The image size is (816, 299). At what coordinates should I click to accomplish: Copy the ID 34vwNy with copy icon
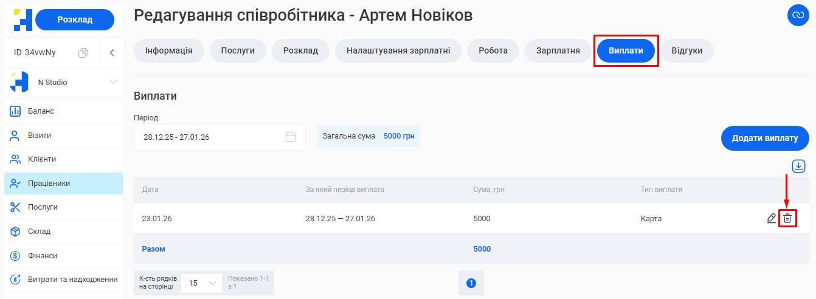pos(84,53)
